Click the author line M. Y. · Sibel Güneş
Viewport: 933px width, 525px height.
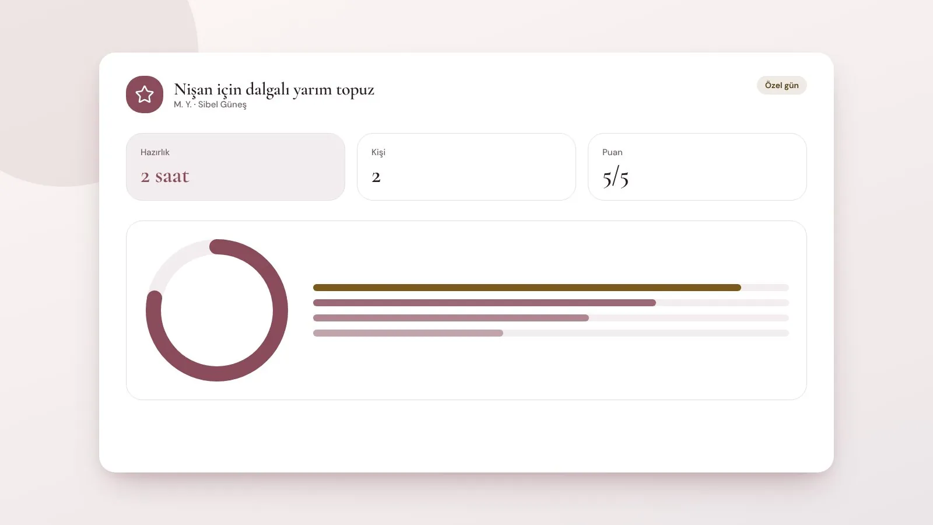pos(210,104)
